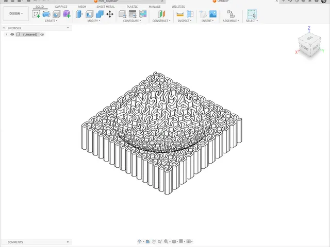Open the Assemble dropdown menu
This screenshot has height=247, width=330.
tap(231, 21)
